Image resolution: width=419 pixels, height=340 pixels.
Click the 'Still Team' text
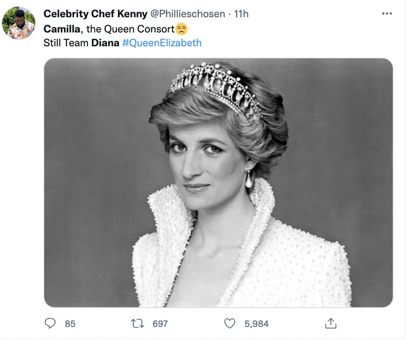tap(66, 42)
